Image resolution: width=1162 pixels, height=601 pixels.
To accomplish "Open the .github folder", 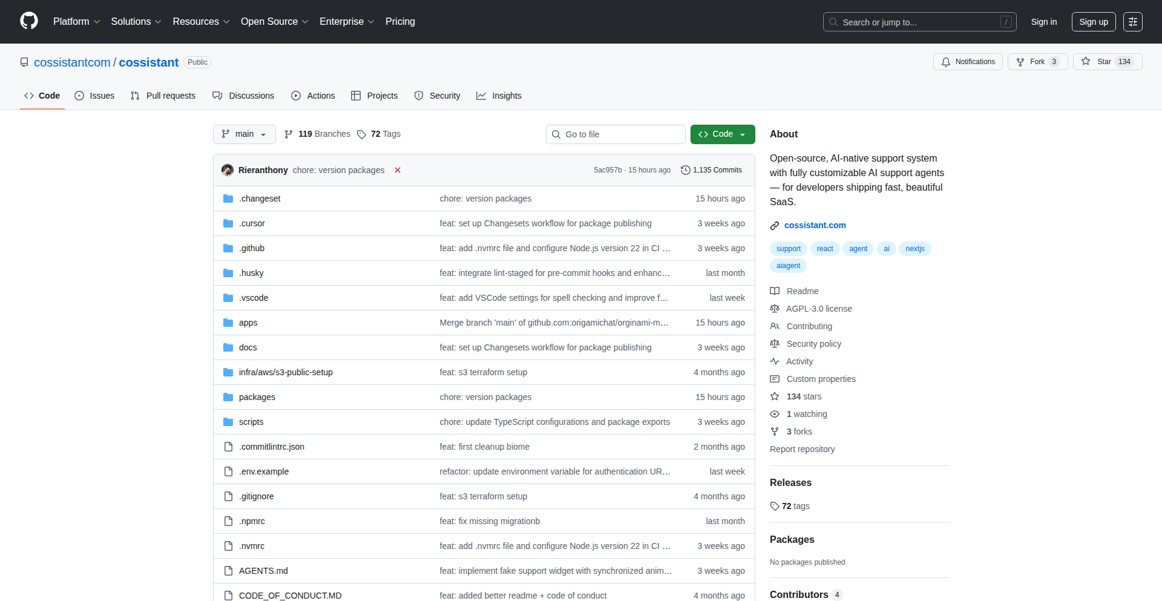I will [251, 248].
